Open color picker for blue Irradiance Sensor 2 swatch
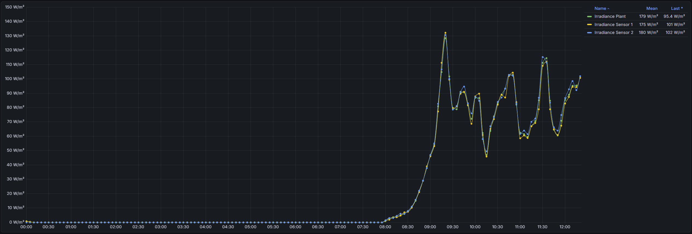 coord(589,33)
